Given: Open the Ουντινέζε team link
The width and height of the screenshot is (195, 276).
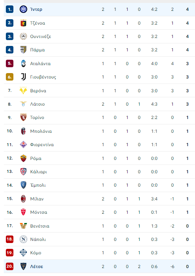Looking at the screenshot, I should (x=41, y=37).
